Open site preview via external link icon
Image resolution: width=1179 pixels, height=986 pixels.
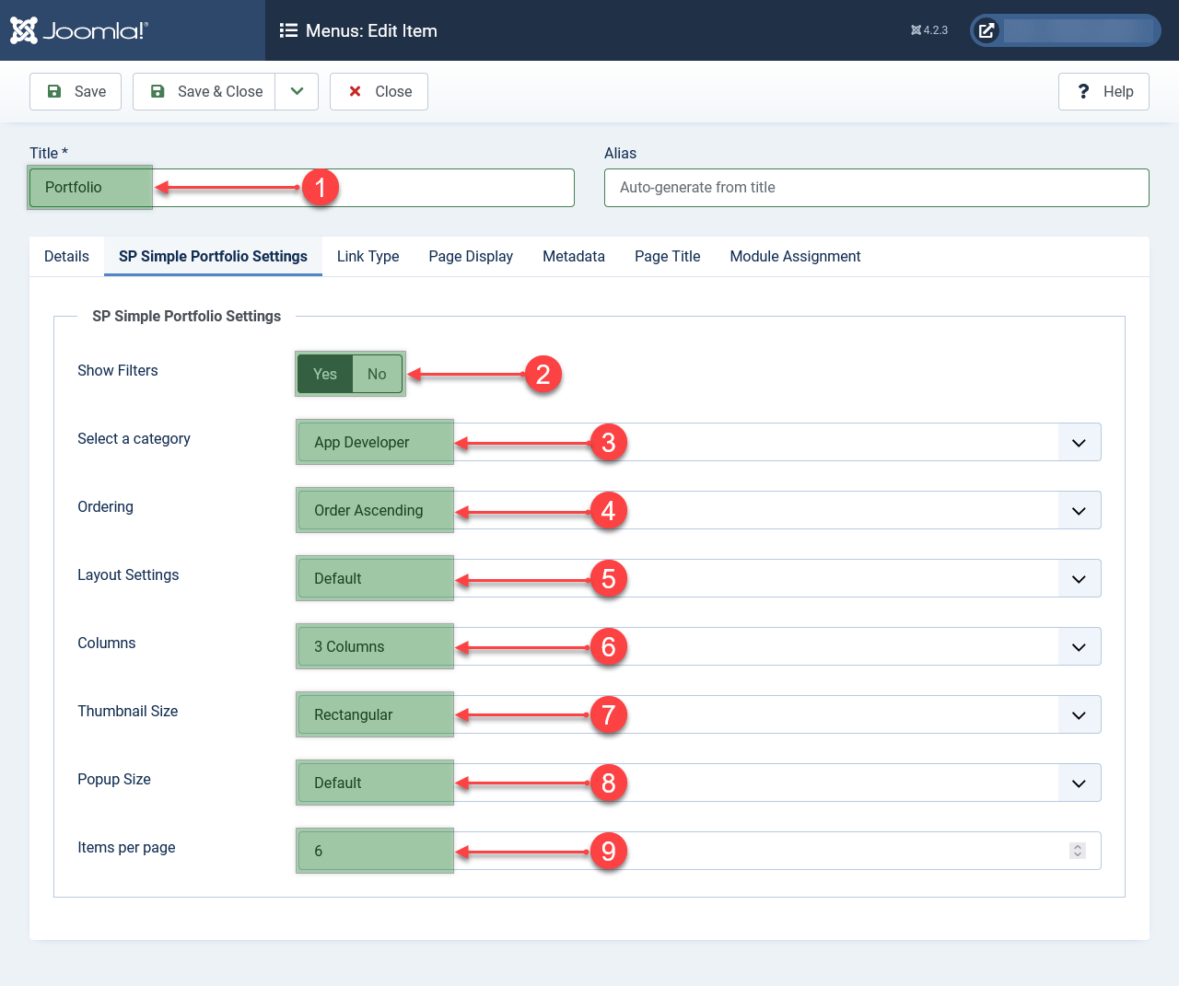click(986, 30)
